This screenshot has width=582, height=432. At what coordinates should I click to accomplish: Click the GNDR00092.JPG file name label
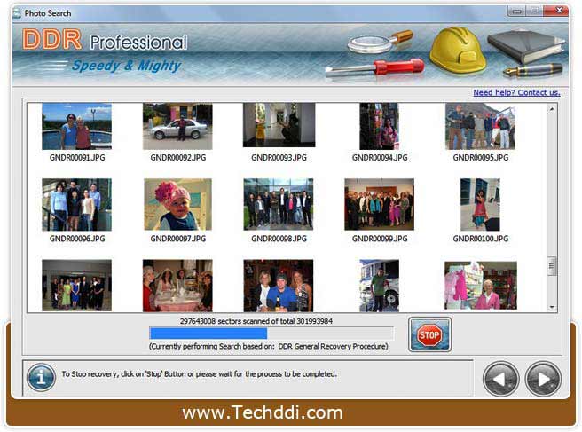[x=178, y=157]
